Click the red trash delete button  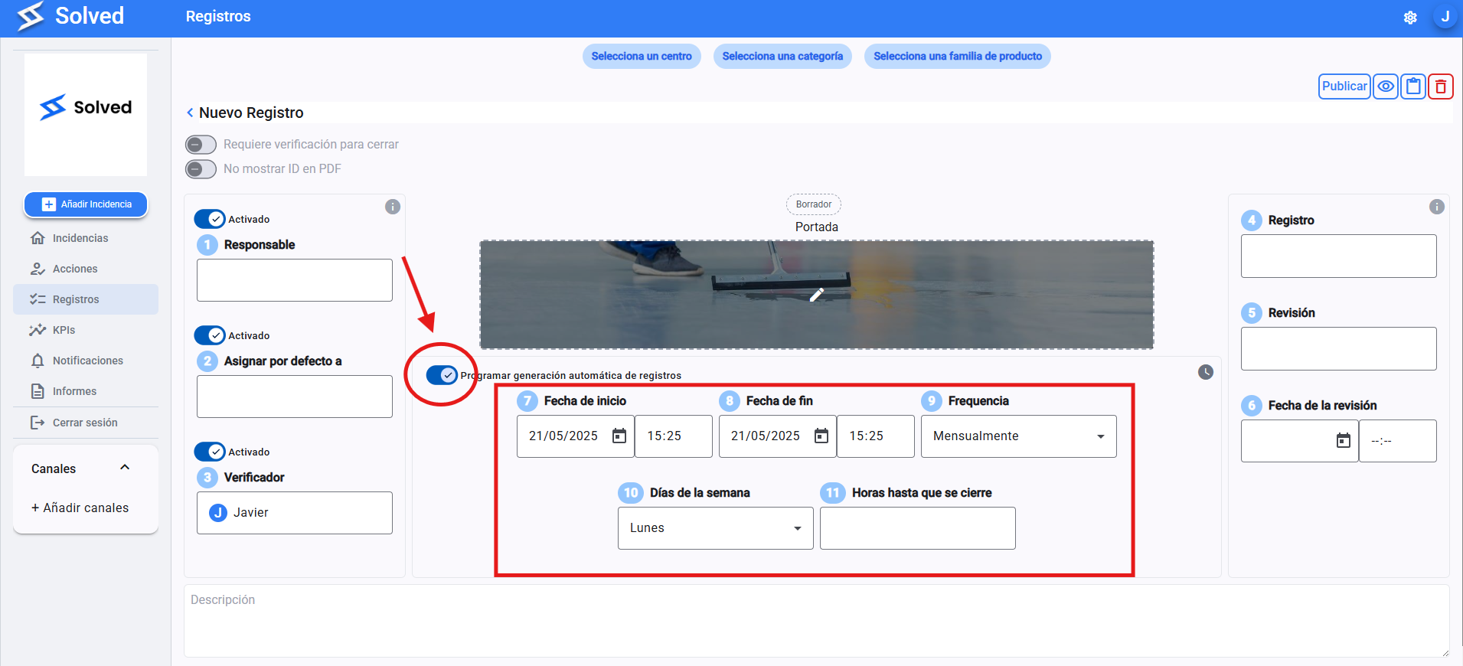1441,87
